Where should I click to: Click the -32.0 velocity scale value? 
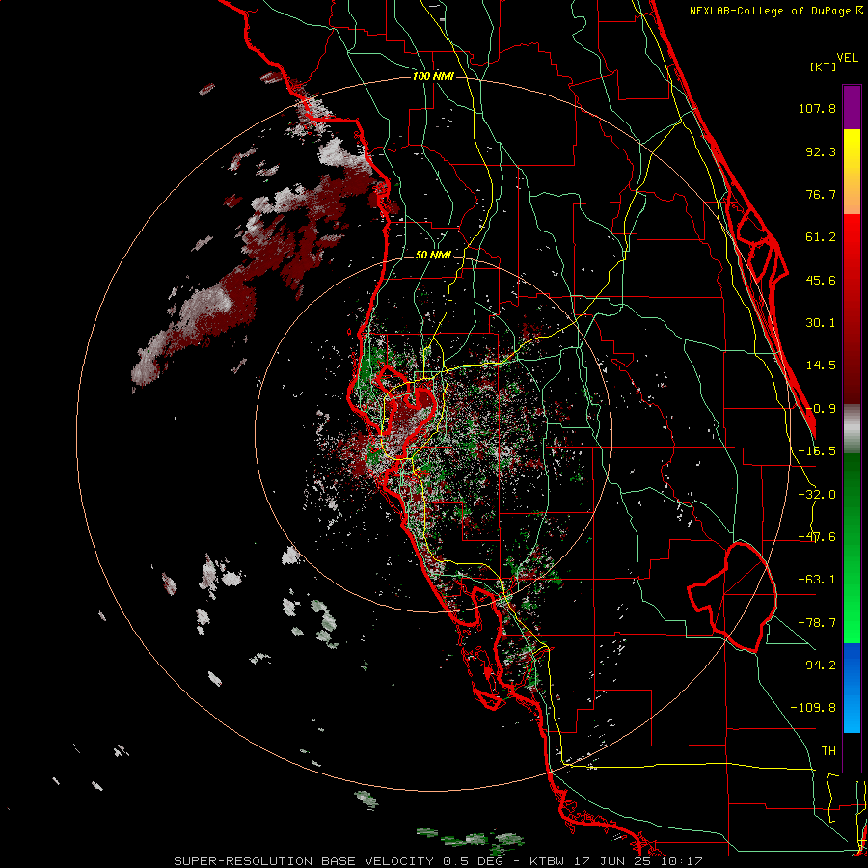tap(817, 495)
